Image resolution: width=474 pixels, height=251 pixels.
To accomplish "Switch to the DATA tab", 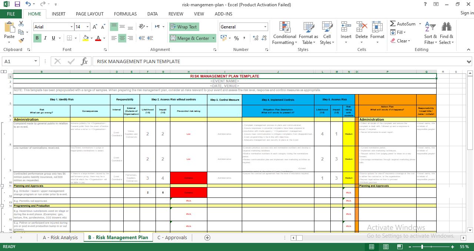I will pos(153,14).
